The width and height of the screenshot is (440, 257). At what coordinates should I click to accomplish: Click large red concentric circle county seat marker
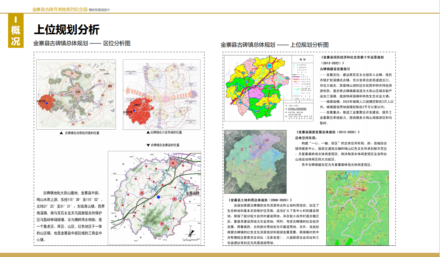[173, 163]
